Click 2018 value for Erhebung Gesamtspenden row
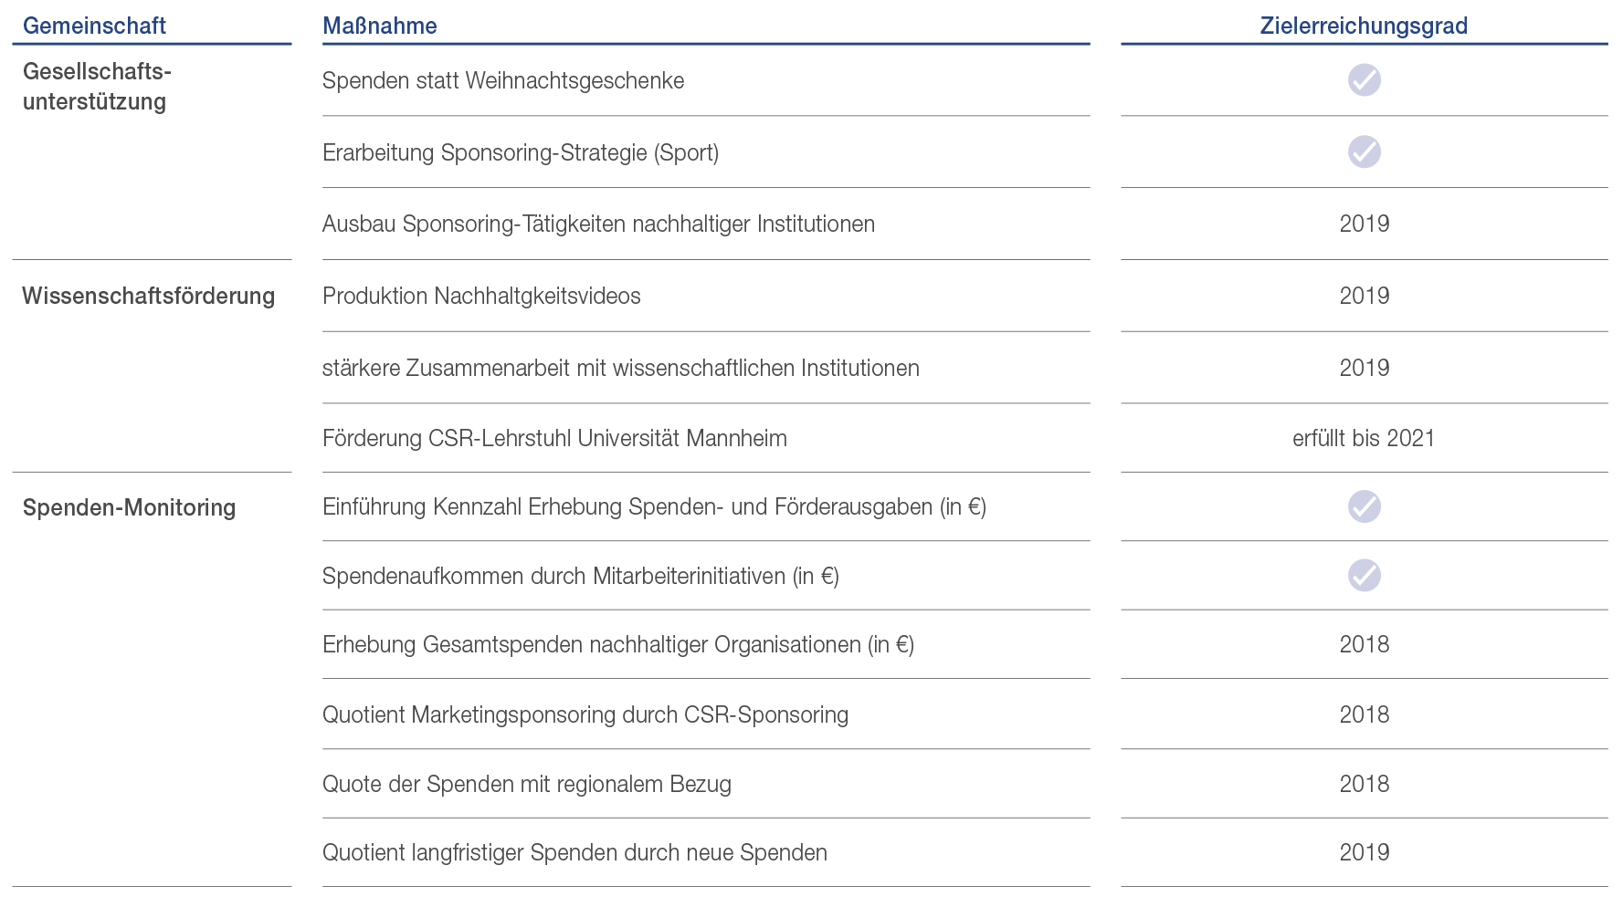 coord(1364,644)
